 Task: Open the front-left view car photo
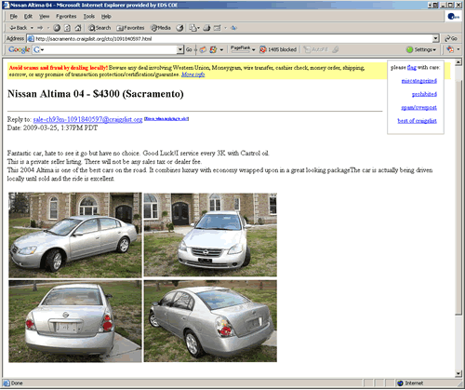[x=75, y=235]
